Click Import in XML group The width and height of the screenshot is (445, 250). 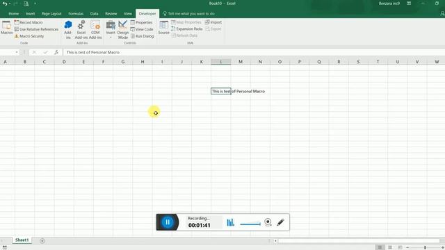coord(213,22)
